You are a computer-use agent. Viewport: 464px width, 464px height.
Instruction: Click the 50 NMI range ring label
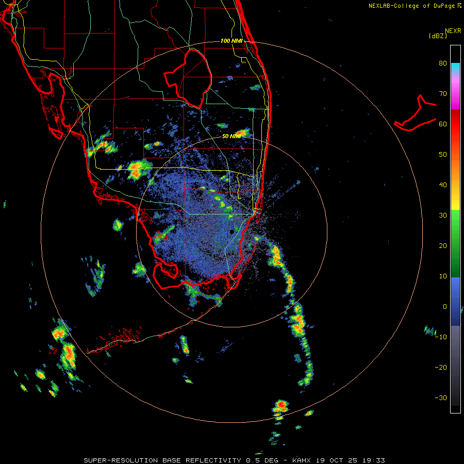(231, 137)
